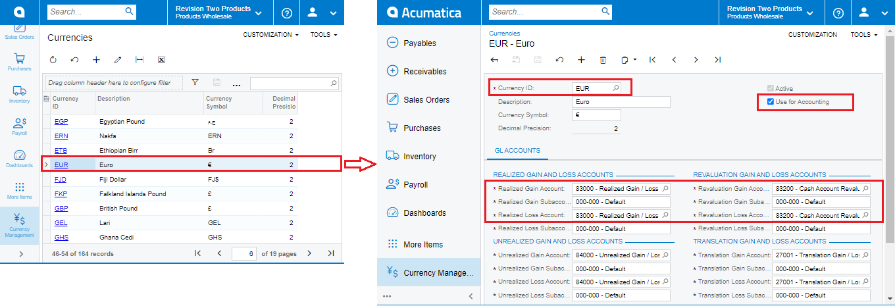895x306 pixels.
Task: Open the FJD currency link
Action: click(61, 180)
